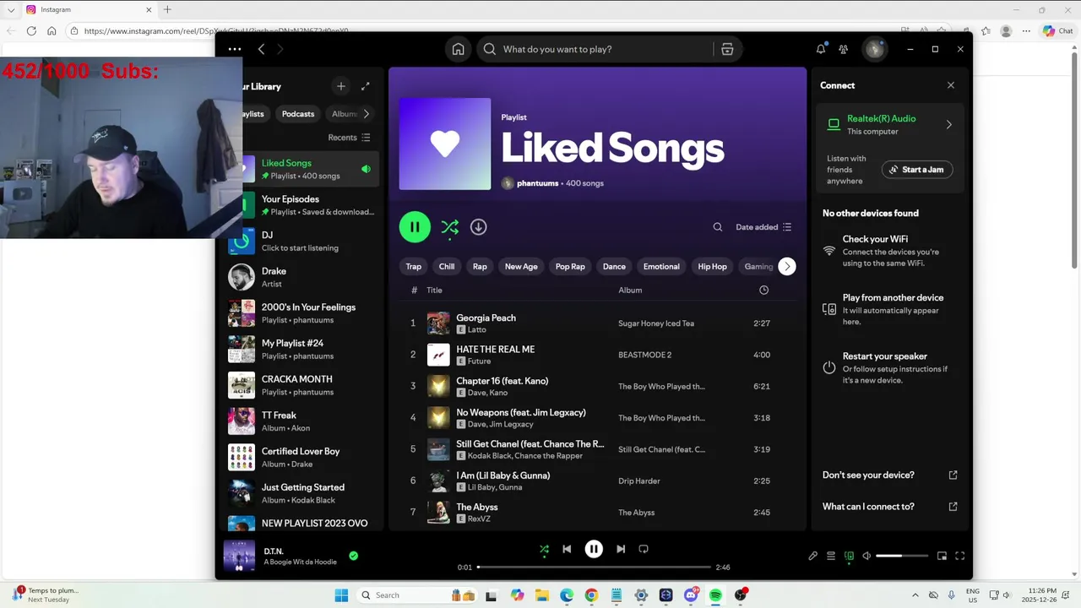
Task: Click the phantuums profile link
Action: tap(537, 183)
